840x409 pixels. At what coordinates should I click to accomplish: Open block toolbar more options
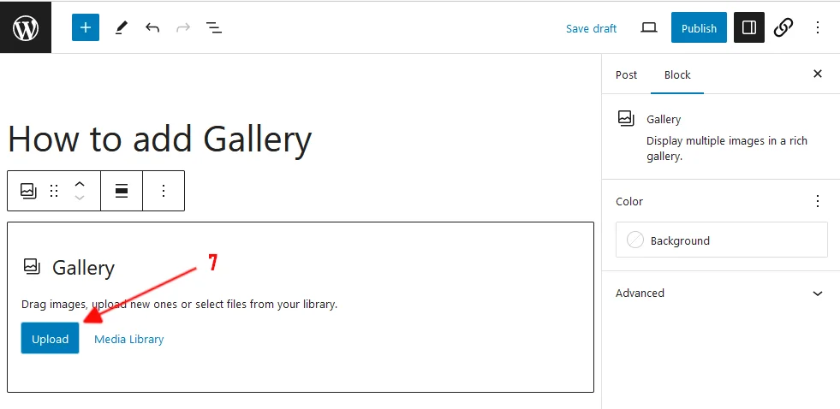164,191
